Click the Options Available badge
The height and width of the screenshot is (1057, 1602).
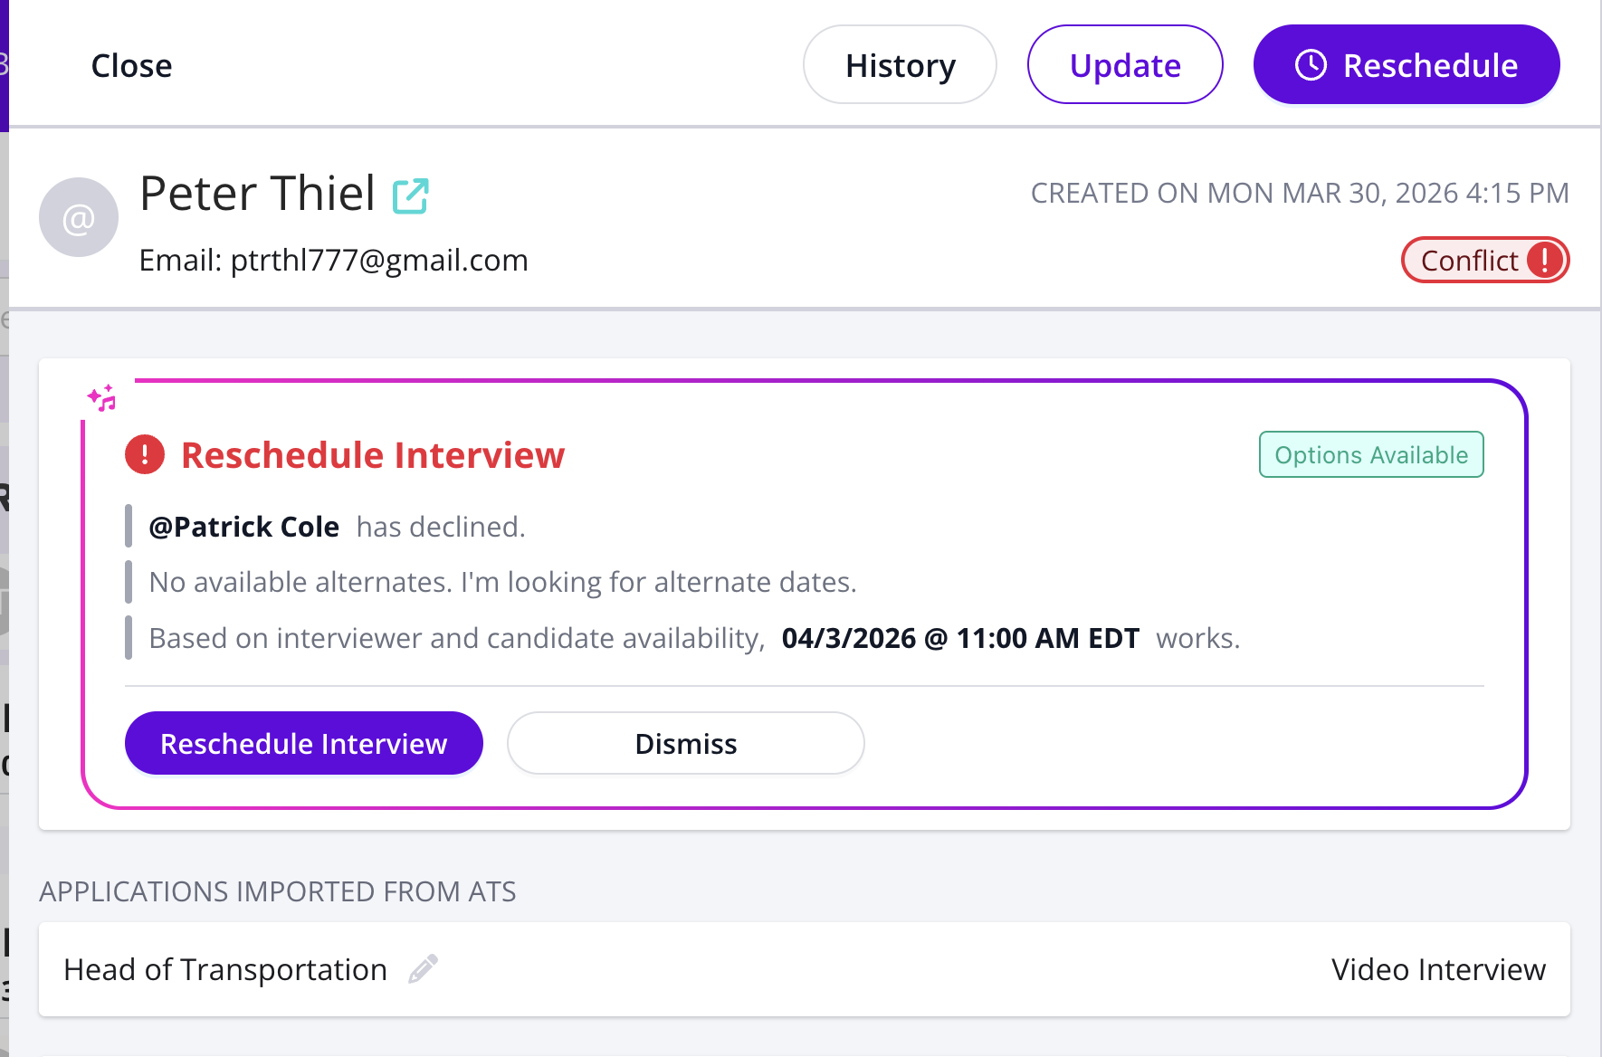[1370, 454]
